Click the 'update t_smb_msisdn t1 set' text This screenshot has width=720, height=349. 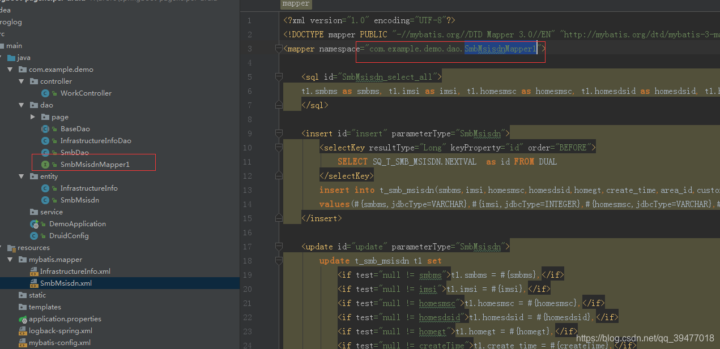coord(380,261)
